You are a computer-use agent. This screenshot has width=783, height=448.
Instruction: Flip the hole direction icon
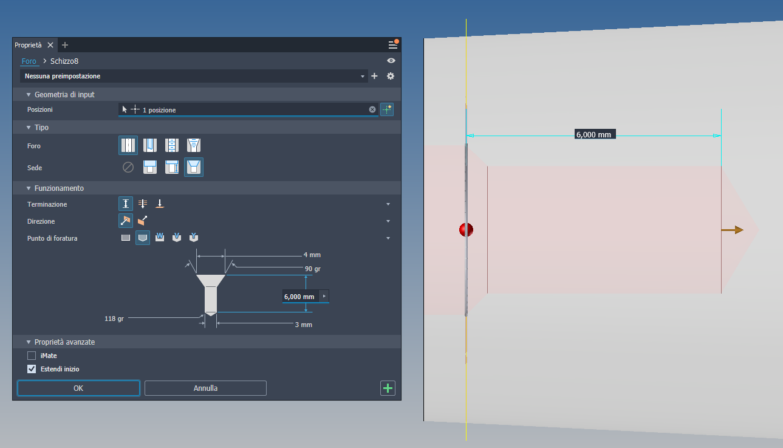(x=142, y=221)
